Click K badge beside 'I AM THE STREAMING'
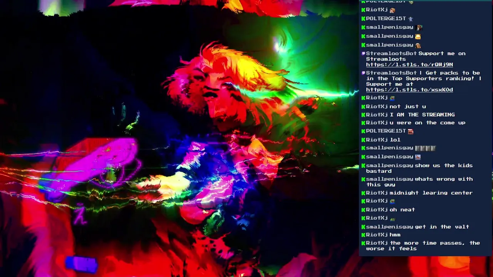 pyautogui.click(x=363, y=115)
